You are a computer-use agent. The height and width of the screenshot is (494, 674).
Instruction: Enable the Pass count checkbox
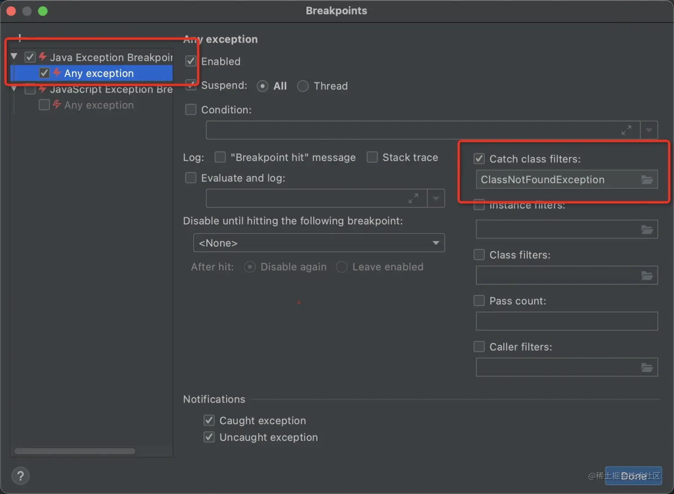pos(479,301)
